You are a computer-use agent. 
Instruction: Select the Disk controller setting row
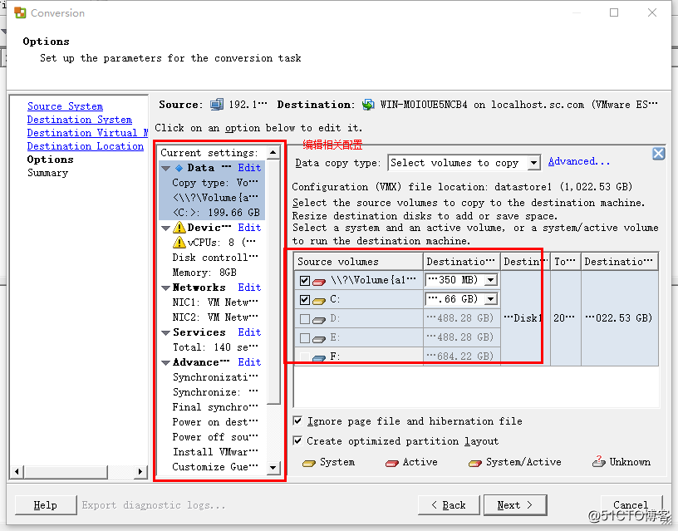[215, 258]
